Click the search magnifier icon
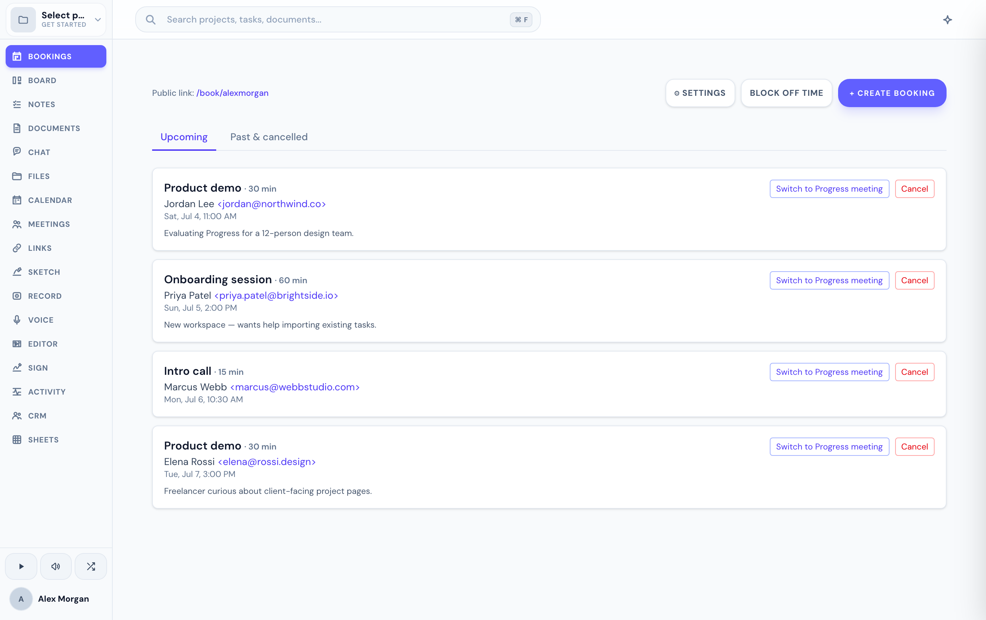 point(151,20)
